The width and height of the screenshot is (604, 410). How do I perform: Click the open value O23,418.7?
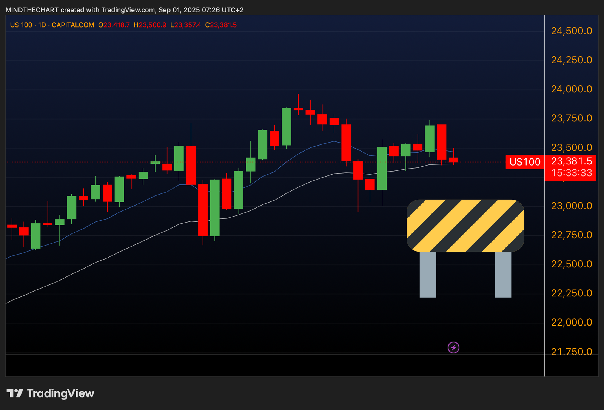(114, 25)
